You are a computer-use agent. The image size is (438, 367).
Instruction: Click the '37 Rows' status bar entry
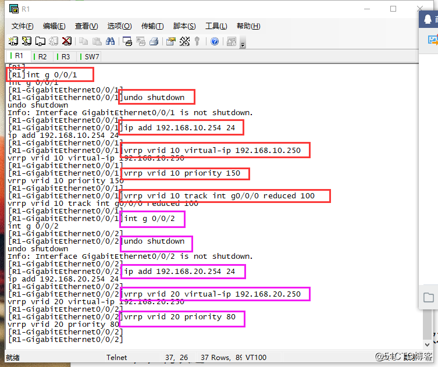click(x=215, y=357)
